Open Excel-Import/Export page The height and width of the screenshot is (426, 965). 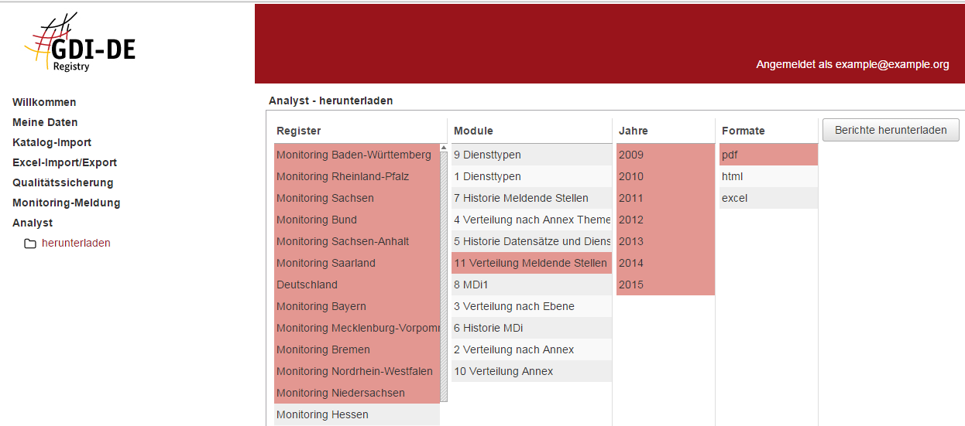[x=64, y=162]
